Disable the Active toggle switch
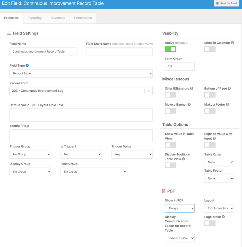The height and width of the screenshot is (247, 242). click(170, 49)
